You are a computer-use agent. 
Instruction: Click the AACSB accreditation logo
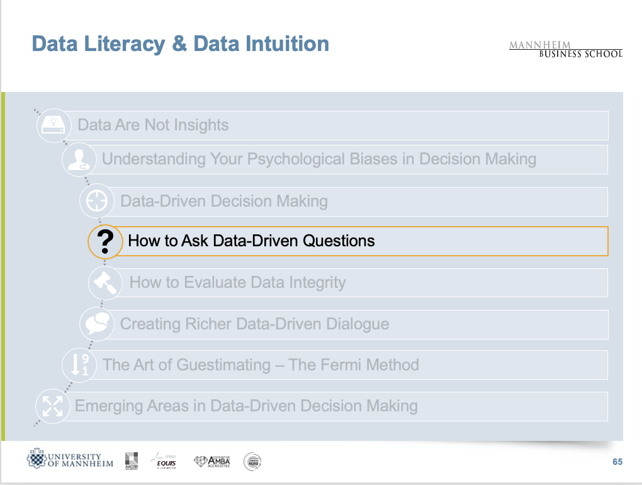click(131, 460)
